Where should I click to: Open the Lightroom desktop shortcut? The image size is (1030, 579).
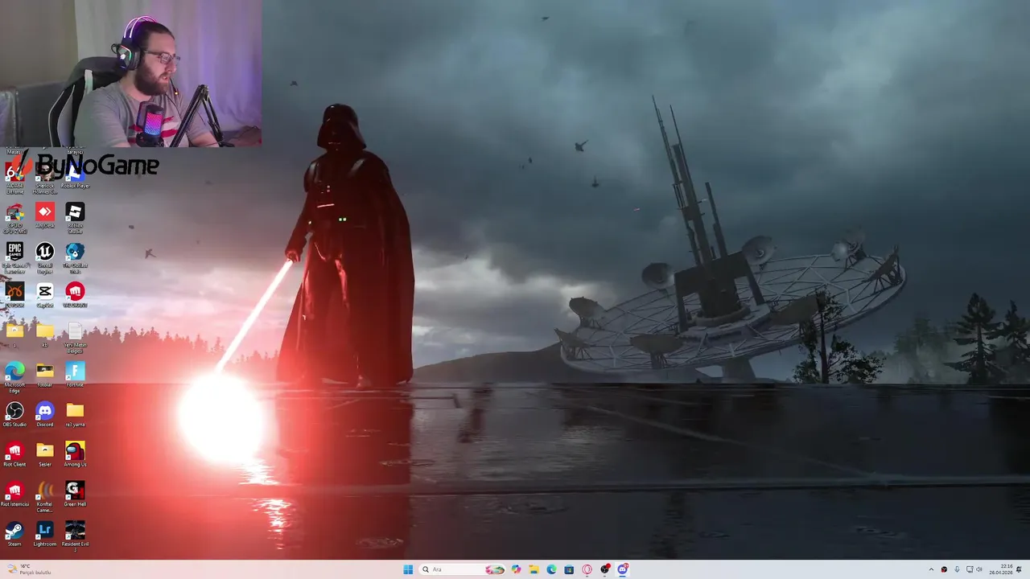45,534
